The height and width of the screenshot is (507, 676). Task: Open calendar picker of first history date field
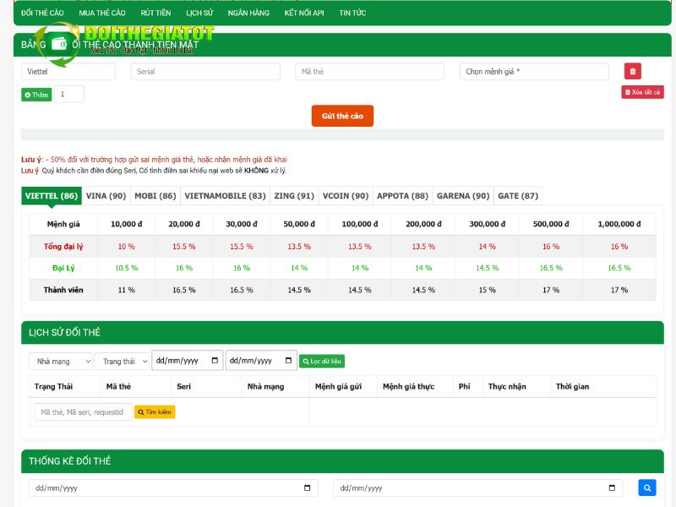click(215, 361)
